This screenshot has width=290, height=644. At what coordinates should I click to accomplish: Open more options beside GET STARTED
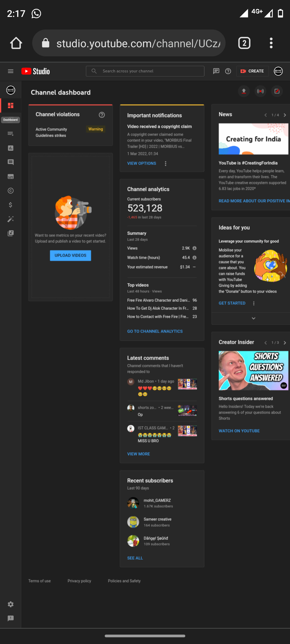[254, 303]
